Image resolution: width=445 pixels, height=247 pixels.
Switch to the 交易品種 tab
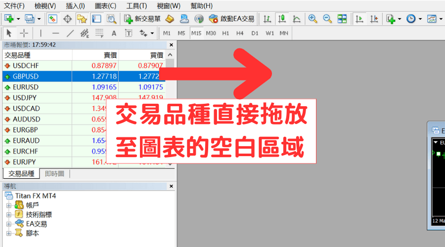tap(21, 173)
